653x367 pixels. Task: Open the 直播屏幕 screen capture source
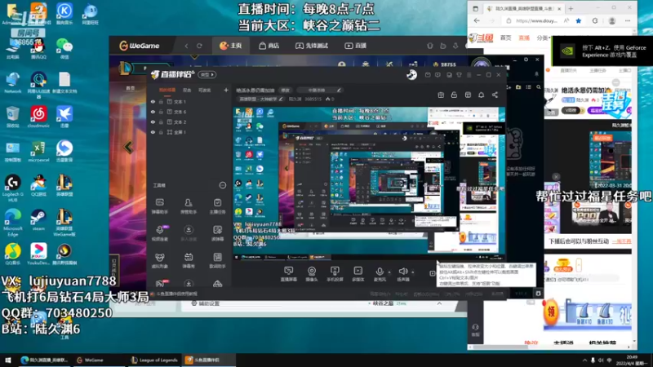[x=288, y=274]
